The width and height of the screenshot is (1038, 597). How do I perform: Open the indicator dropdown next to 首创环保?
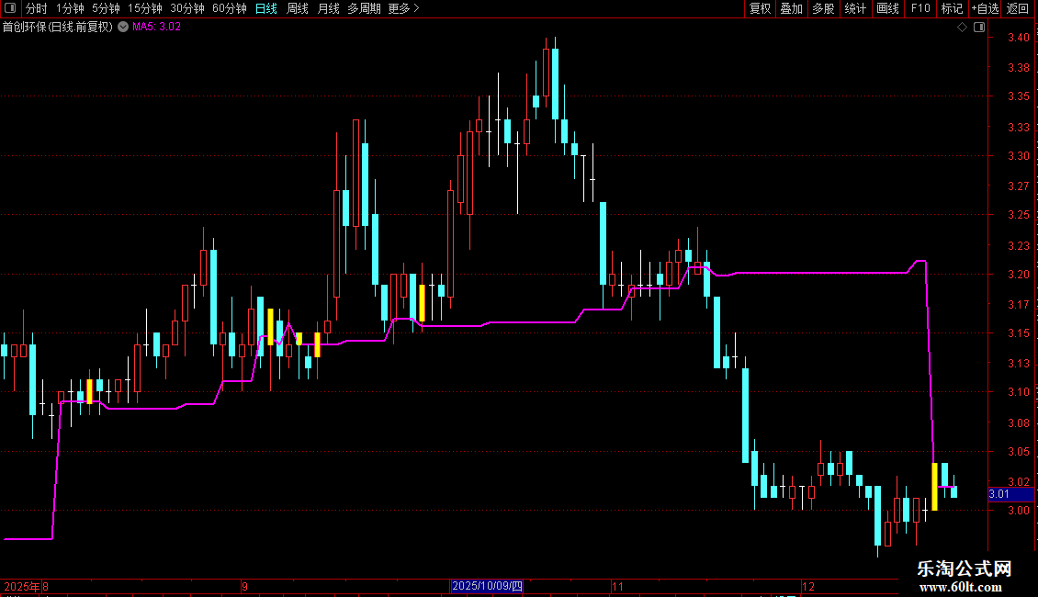click(x=123, y=28)
